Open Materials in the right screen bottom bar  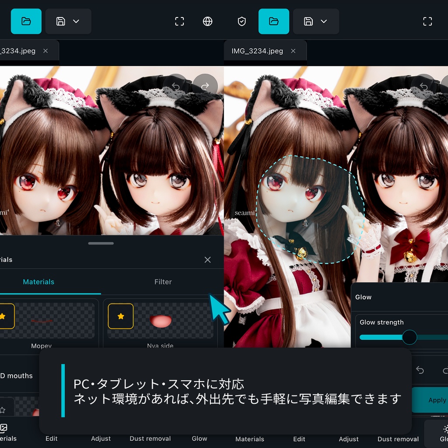pyautogui.click(x=250, y=439)
